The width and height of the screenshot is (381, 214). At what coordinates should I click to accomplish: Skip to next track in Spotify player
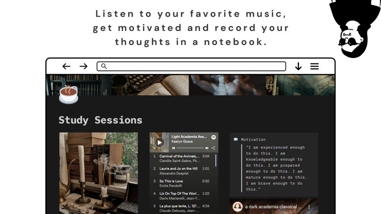click(207, 148)
